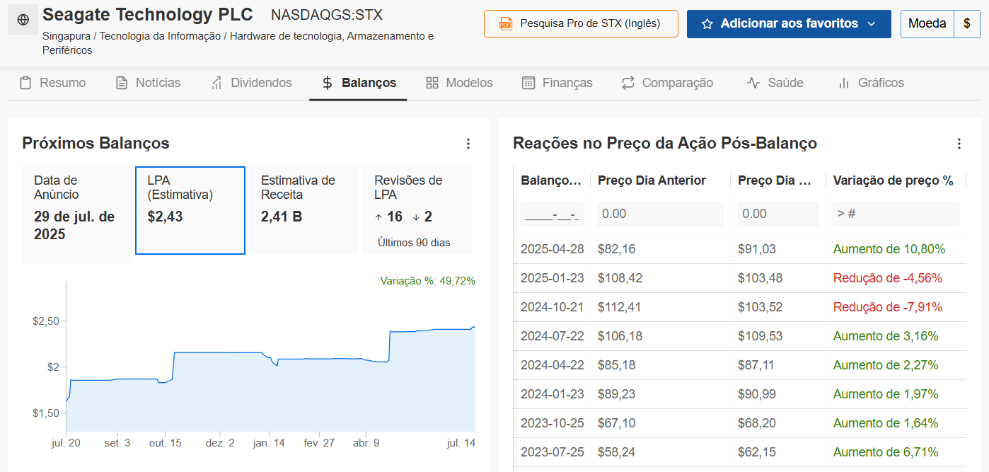Click the 2025-01-23 date cell

point(553,278)
